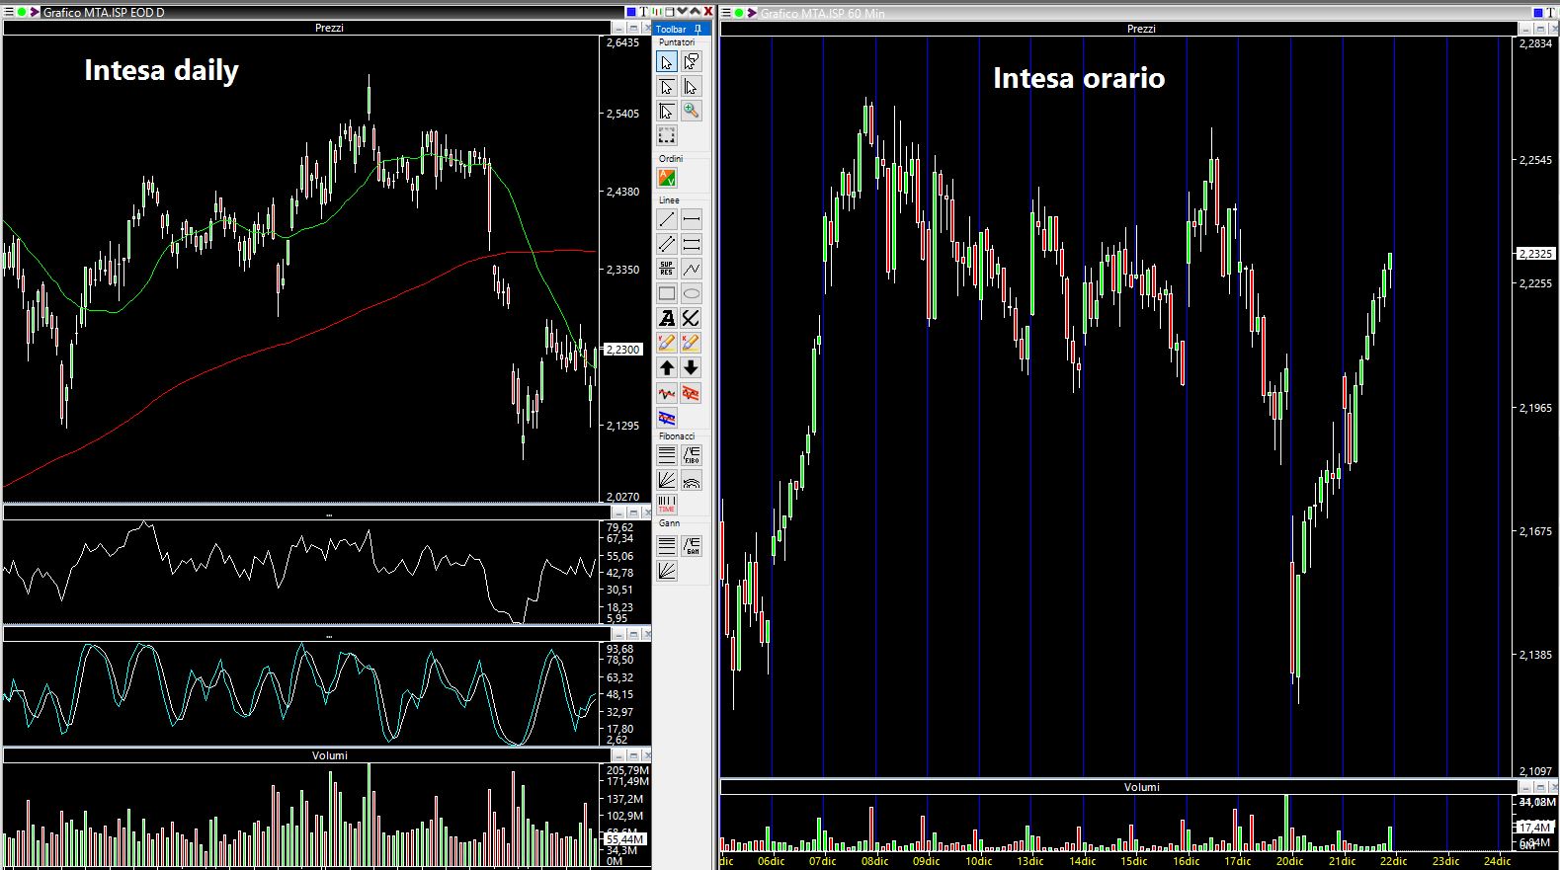Click the Prezzi header of hourly chart
Image resolution: width=1560 pixels, height=870 pixels.
tap(1141, 29)
